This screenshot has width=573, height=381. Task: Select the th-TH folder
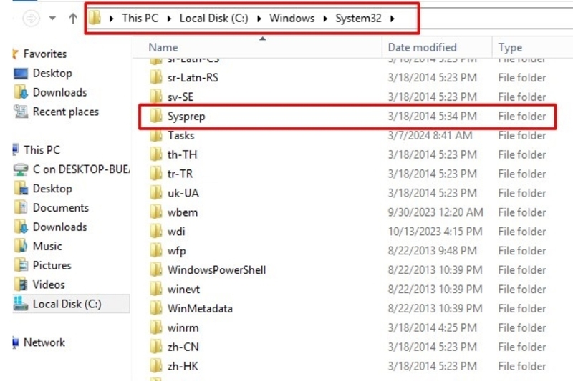[x=182, y=155]
